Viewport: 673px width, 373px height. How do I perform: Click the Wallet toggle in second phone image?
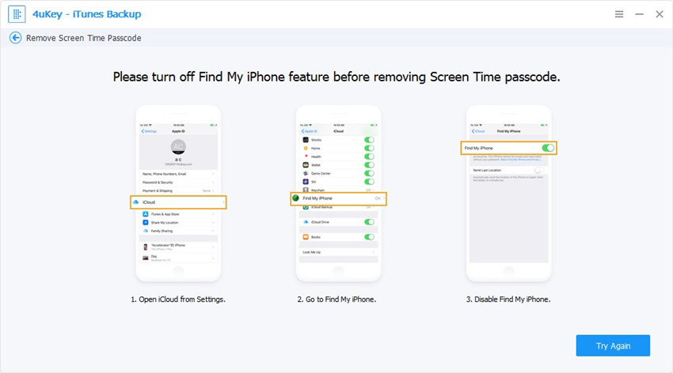369,165
